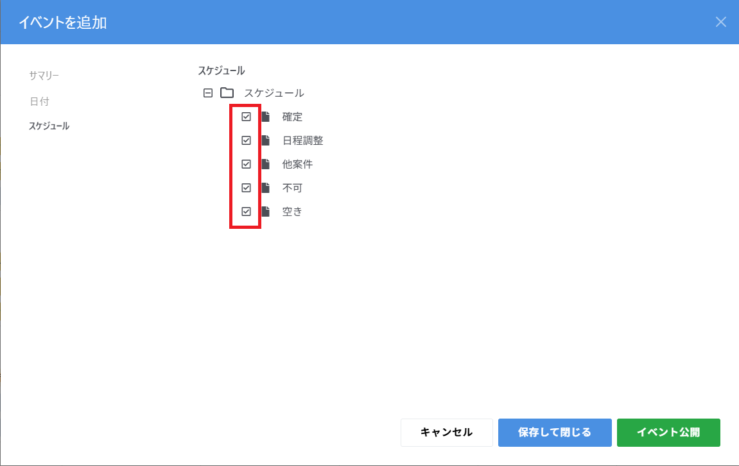This screenshot has width=739, height=466.
Task: Switch to the 日付 step
Action: pyautogui.click(x=39, y=101)
